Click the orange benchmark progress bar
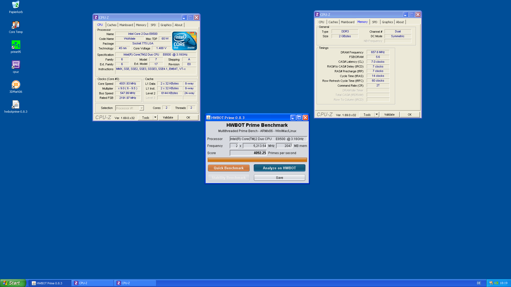The width and height of the screenshot is (511, 287). click(x=257, y=160)
